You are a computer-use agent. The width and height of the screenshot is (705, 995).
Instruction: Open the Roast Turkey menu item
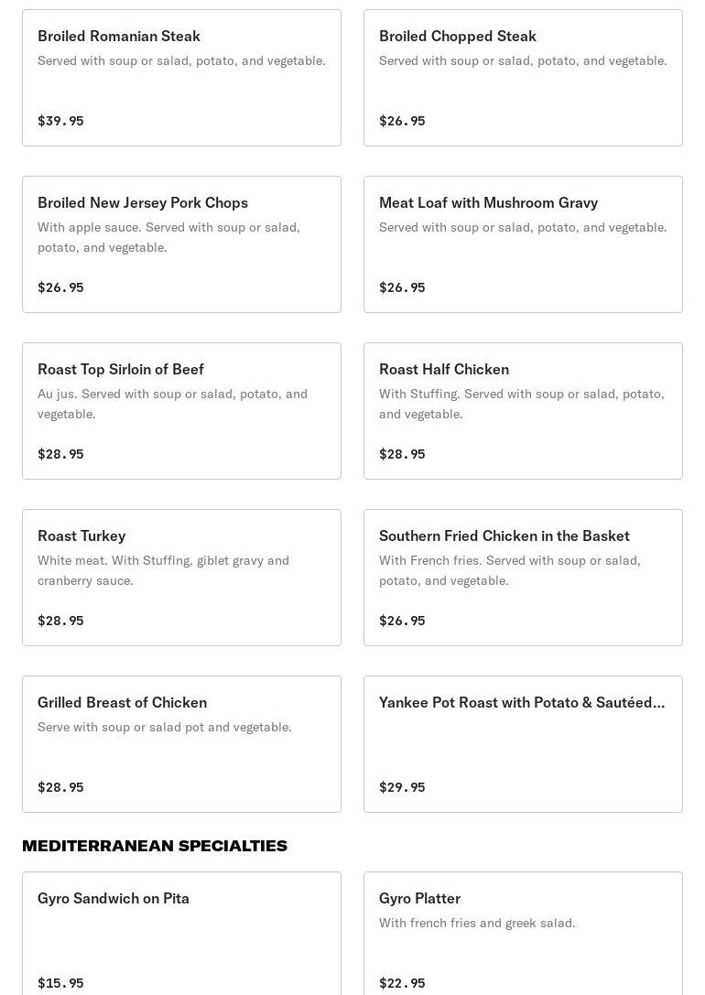(x=181, y=578)
